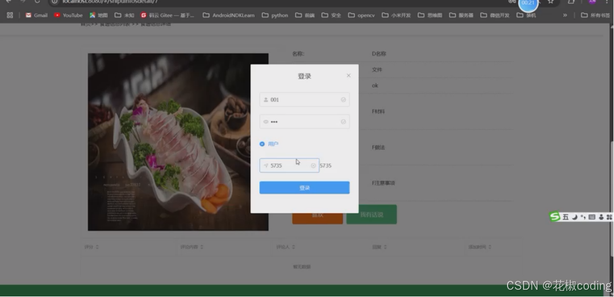The height and width of the screenshot is (297, 614).
Task: Click the 'F注意事项' value text
Action: (x=383, y=183)
